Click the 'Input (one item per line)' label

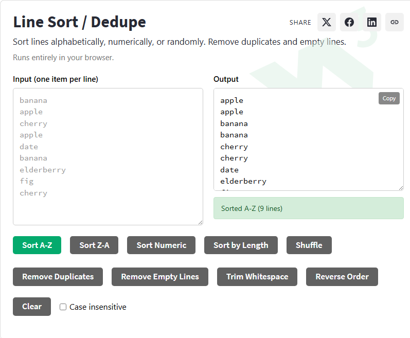(56, 79)
